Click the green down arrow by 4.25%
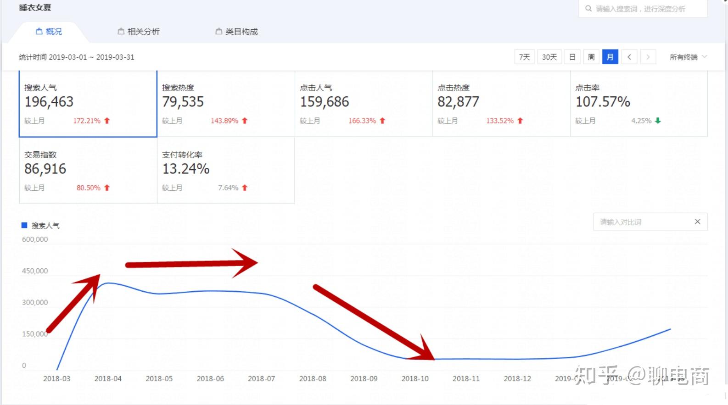The width and height of the screenshot is (728, 405). pos(658,121)
